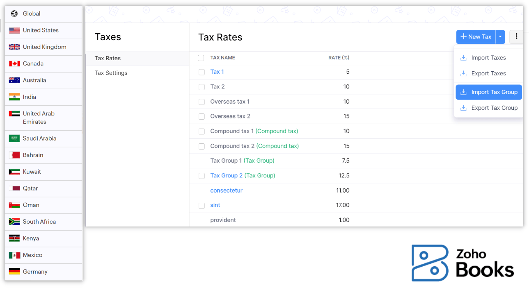Viewport: 529px width, 290px height.
Task: Open the Tax Settings sidebar tab
Action: click(111, 73)
